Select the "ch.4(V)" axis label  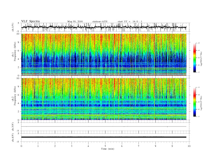click(13, 137)
